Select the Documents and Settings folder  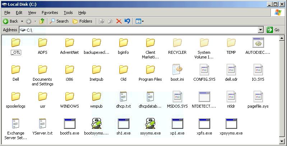[x=42, y=75]
